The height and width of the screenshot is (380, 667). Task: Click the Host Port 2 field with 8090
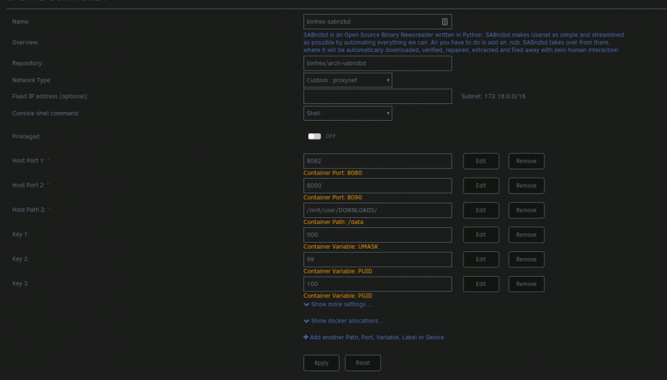pyautogui.click(x=378, y=186)
